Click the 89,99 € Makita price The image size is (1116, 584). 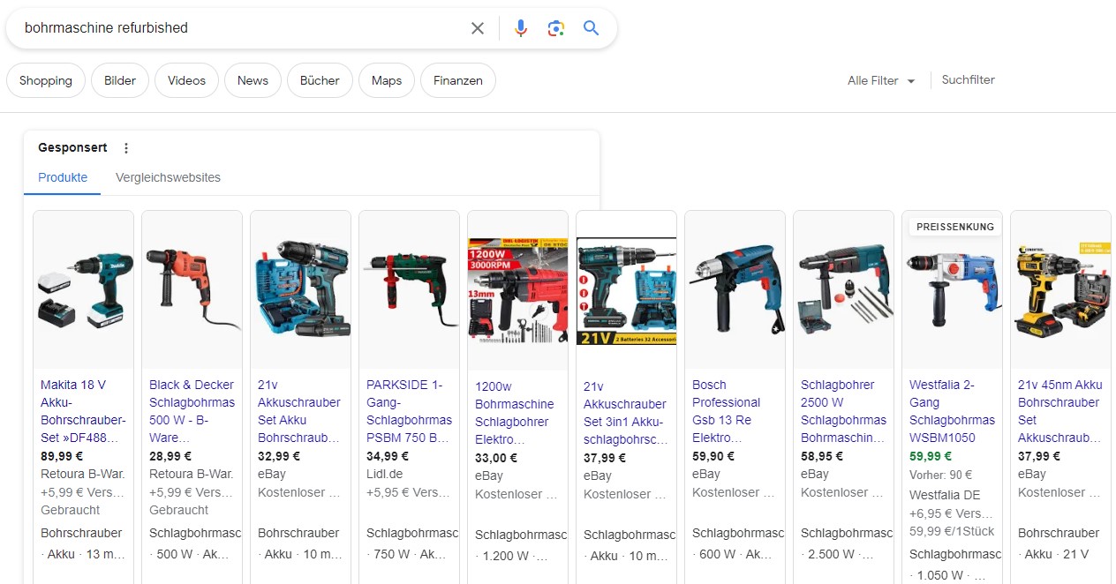[62, 456]
